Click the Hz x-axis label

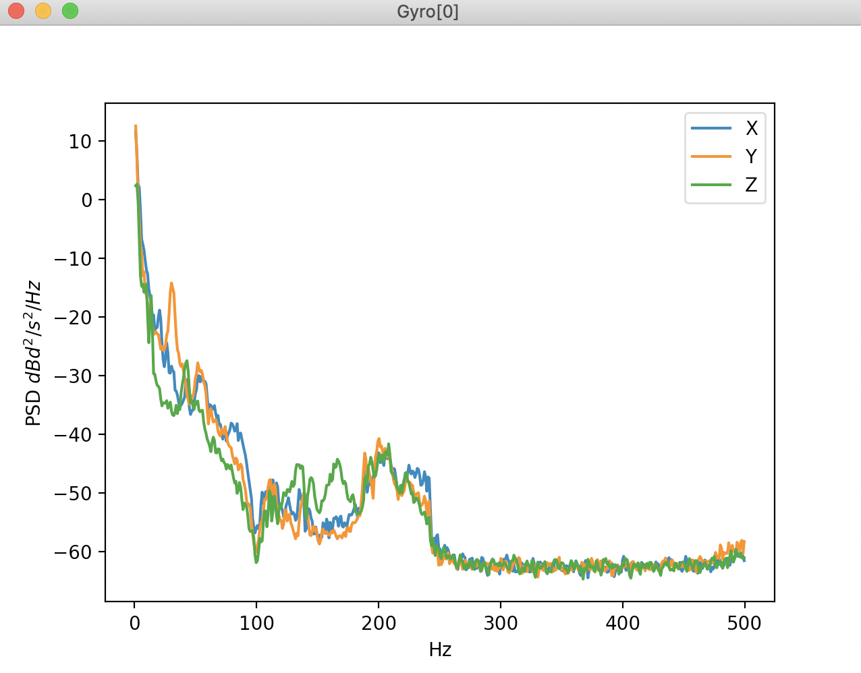click(440, 650)
